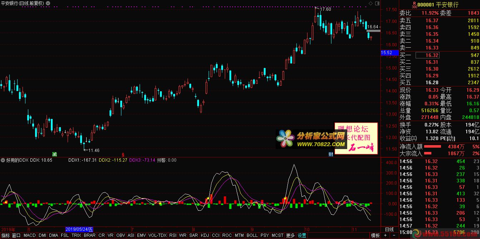Choose the MTM indicator tab
Viewport: 480px width, 239px height.
[x=239, y=236]
